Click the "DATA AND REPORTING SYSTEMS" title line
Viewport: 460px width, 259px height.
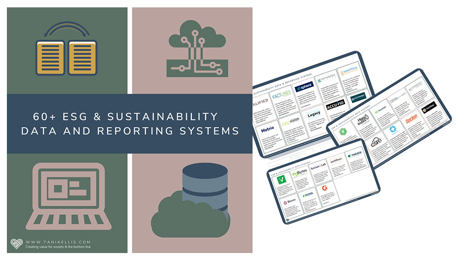(x=130, y=131)
